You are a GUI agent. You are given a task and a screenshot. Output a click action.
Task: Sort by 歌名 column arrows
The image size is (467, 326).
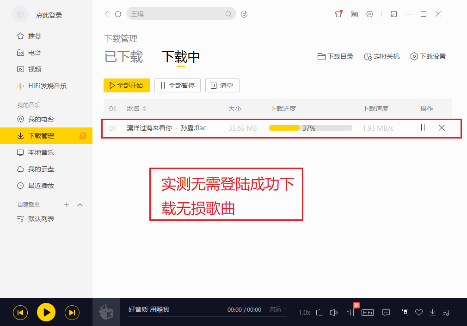[144, 109]
